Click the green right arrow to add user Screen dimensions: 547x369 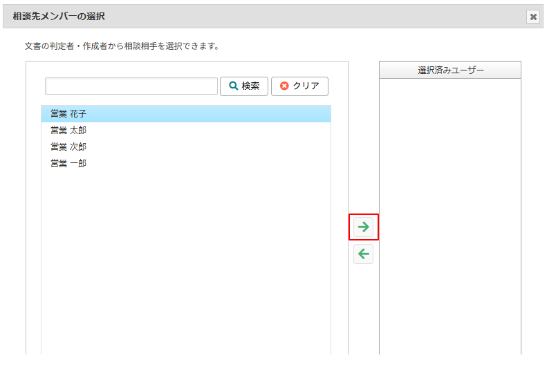click(x=364, y=227)
